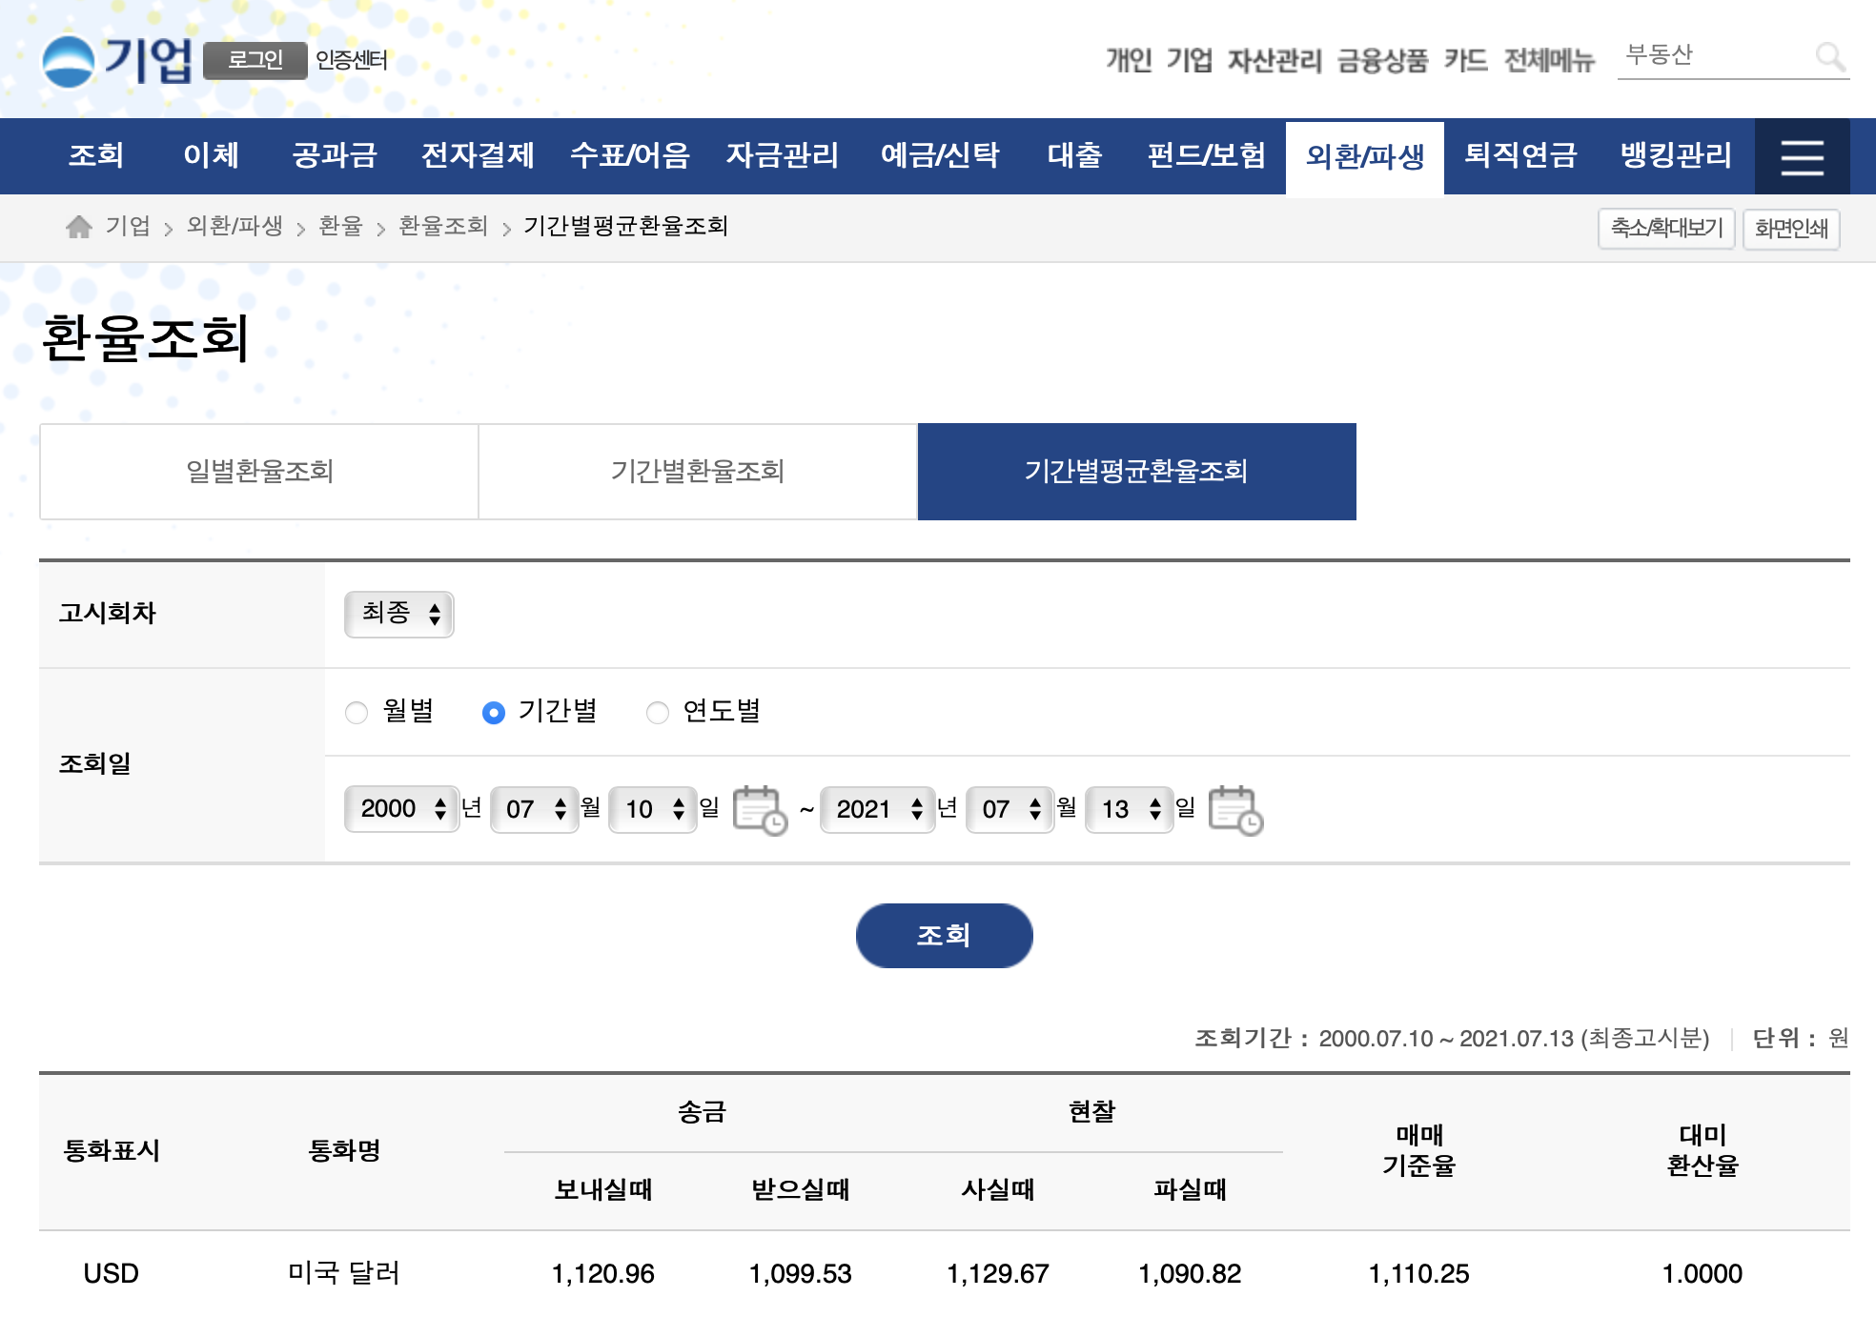Open the hamburger full menu icon
Screen dimensions: 1876x1317
point(1802,157)
